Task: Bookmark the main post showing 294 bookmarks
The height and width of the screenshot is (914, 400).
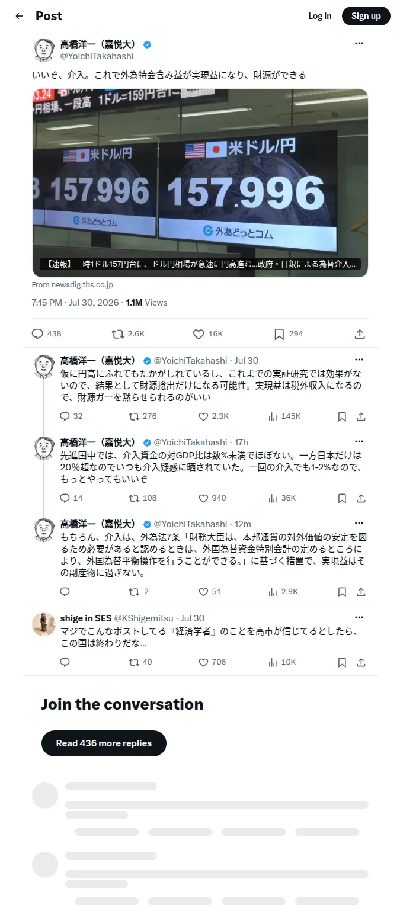Action: pyautogui.click(x=279, y=334)
